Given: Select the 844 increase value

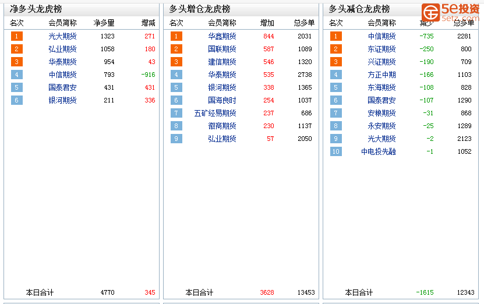Looking at the screenshot, I should coord(269,36).
